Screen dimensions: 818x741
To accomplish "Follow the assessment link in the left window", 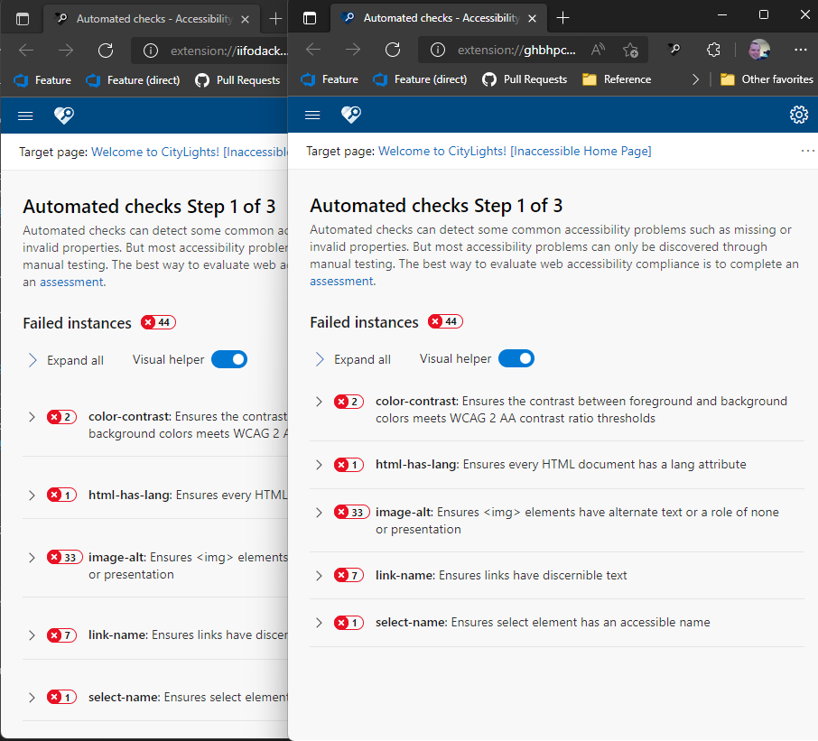I will (71, 283).
